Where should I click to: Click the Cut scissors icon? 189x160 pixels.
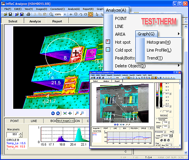35,14
